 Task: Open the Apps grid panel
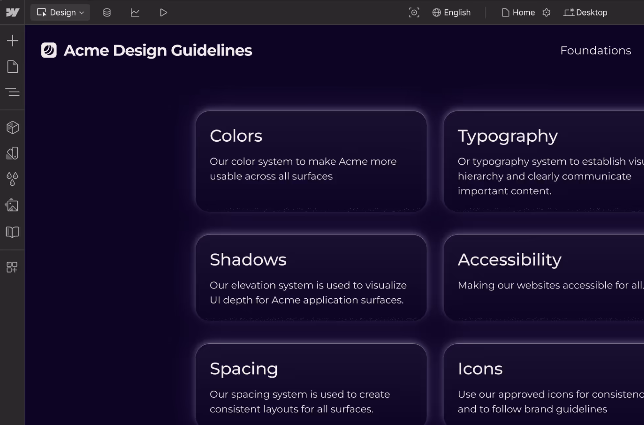coord(12,267)
